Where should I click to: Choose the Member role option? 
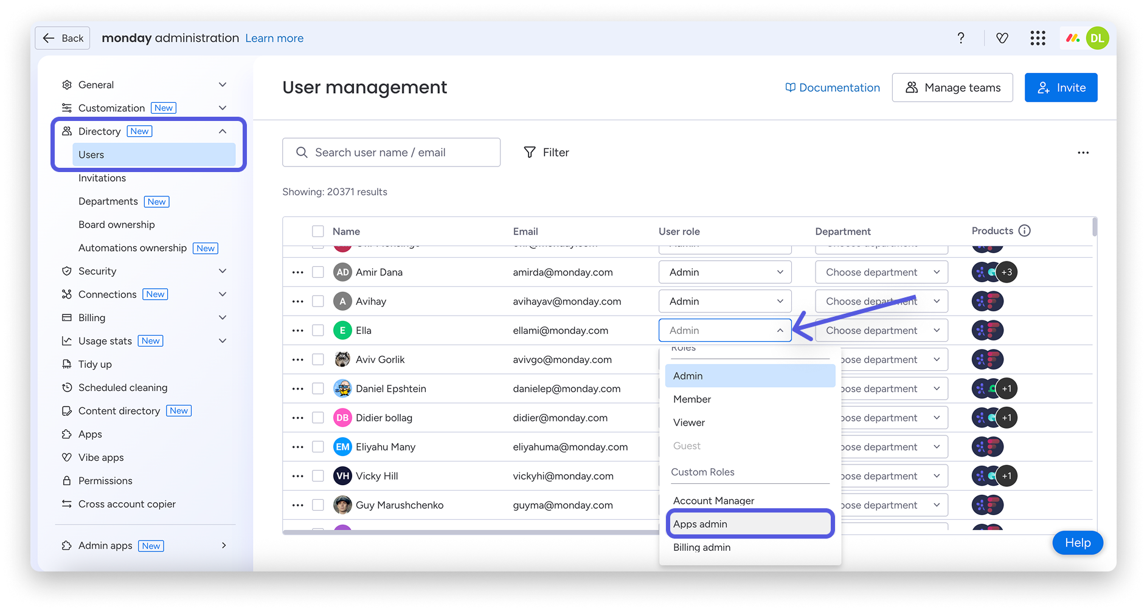click(x=750, y=399)
